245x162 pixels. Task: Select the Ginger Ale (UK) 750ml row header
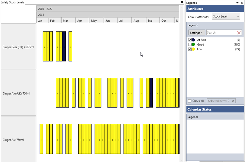point(18,93)
